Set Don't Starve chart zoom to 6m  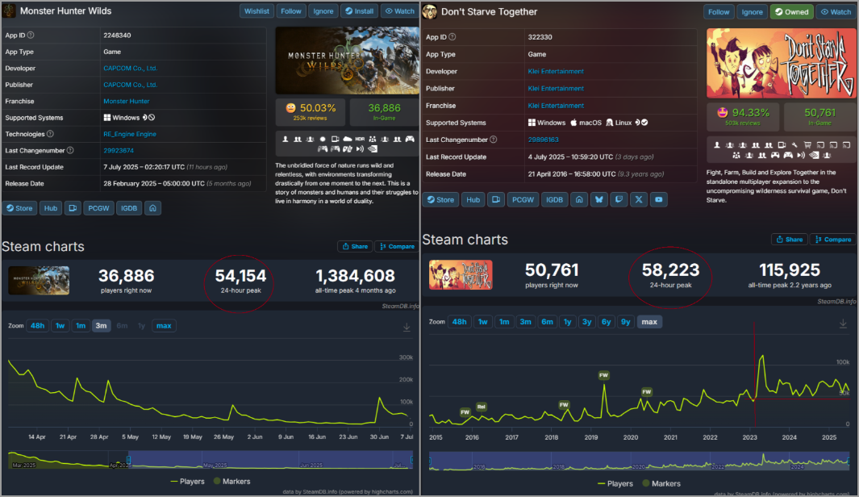pyautogui.click(x=547, y=322)
